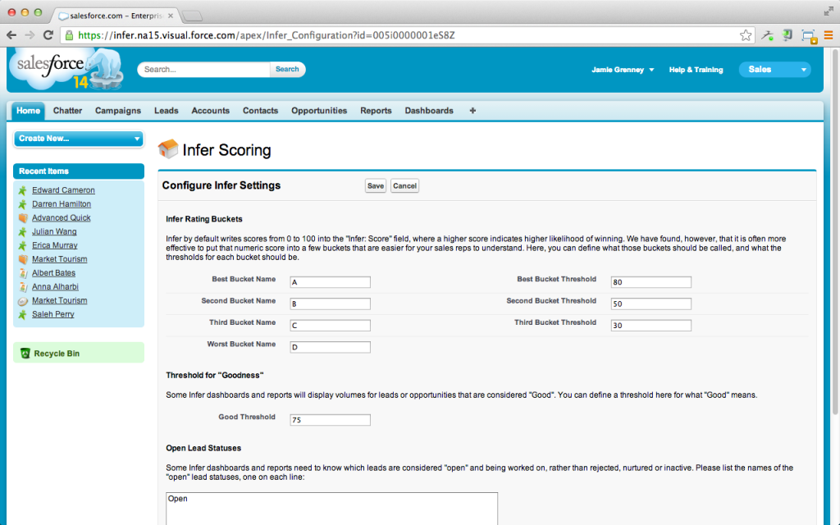Click the Second Bucket Name field

point(330,304)
